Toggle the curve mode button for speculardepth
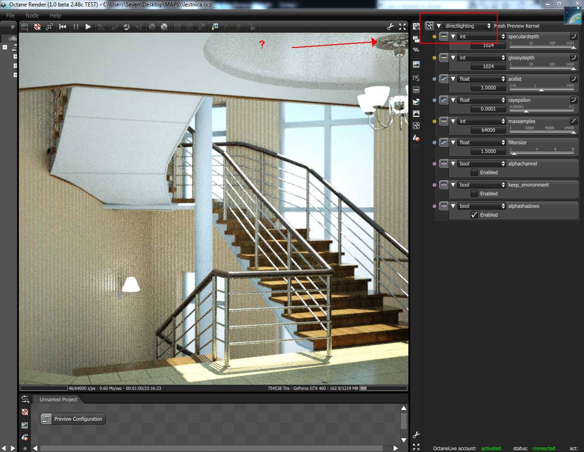 (x=574, y=36)
